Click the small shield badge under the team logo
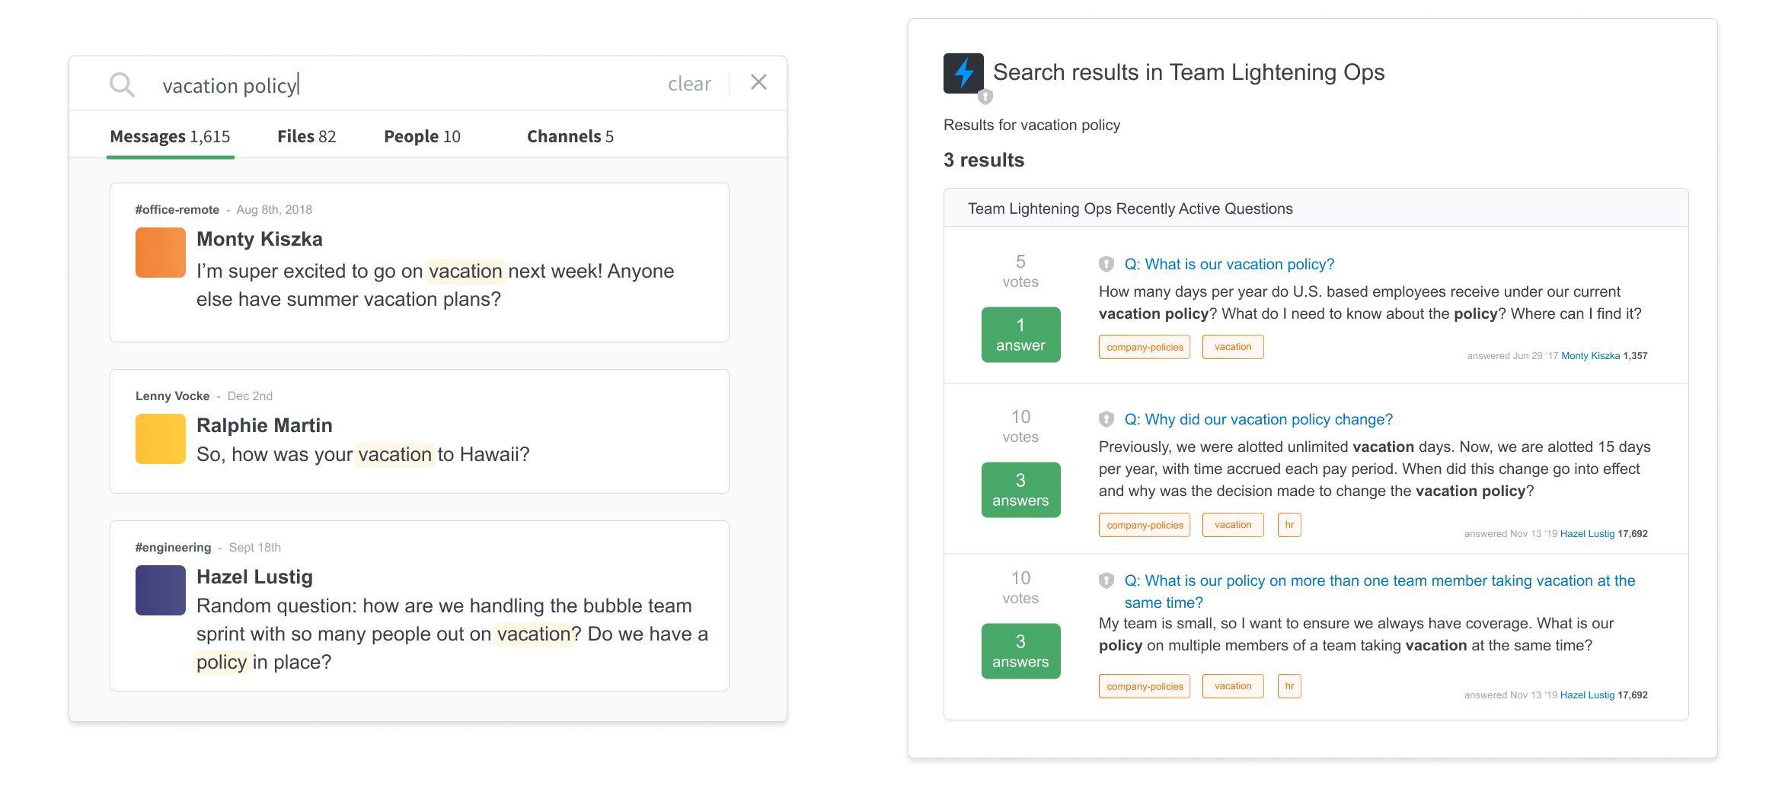Image resolution: width=1785 pixels, height=798 pixels. tap(985, 97)
